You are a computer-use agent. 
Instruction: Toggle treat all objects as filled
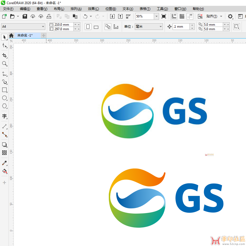(236, 27)
